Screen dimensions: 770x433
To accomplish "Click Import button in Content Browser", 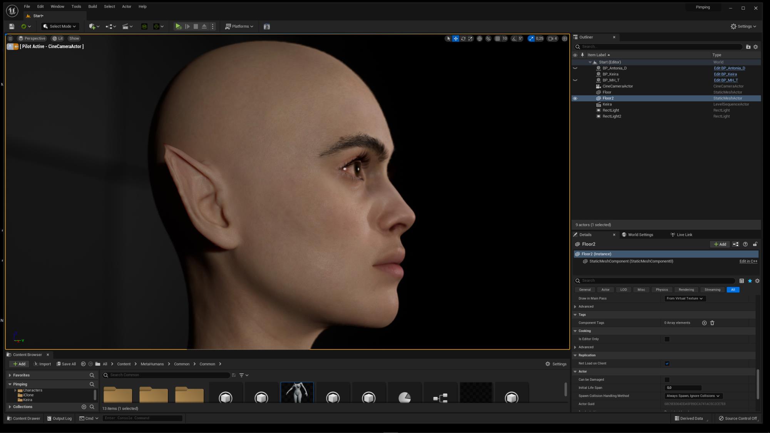I will [42, 364].
